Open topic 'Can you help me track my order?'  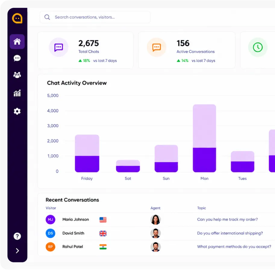coord(227,219)
